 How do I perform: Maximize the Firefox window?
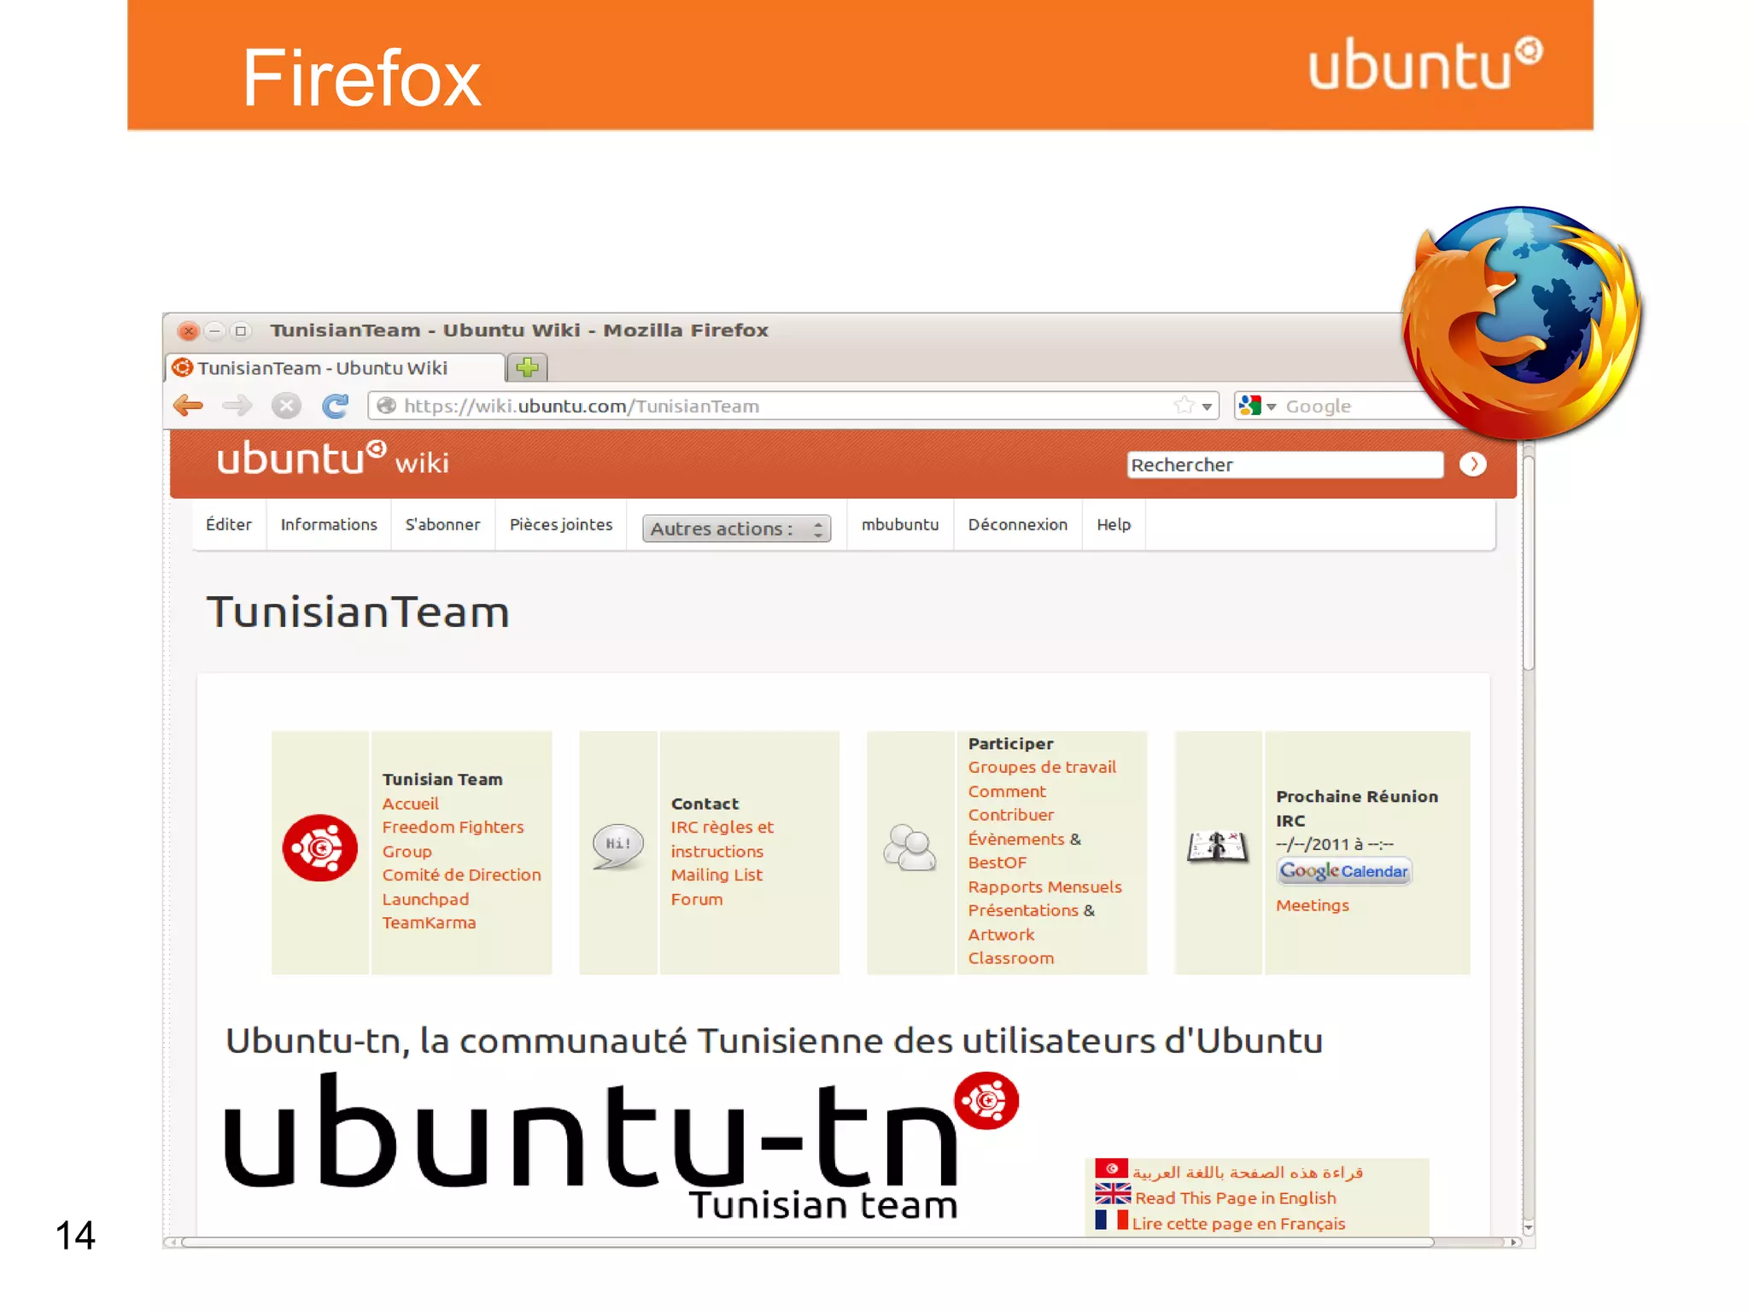241,331
